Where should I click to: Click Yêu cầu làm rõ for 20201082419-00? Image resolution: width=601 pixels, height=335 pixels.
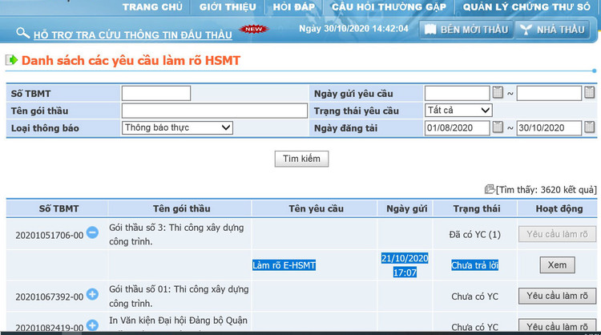[x=557, y=326]
